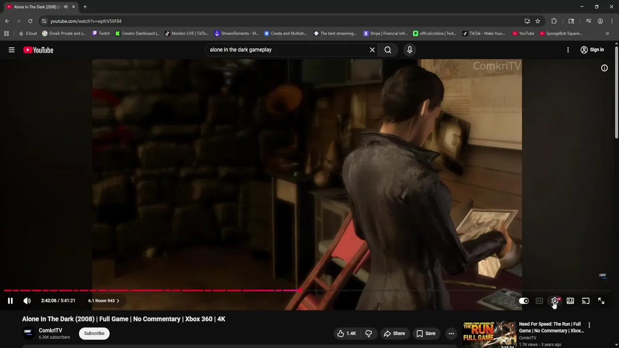
Task: Open options menu for Need For Speed suggestion
Action: [589, 325]
